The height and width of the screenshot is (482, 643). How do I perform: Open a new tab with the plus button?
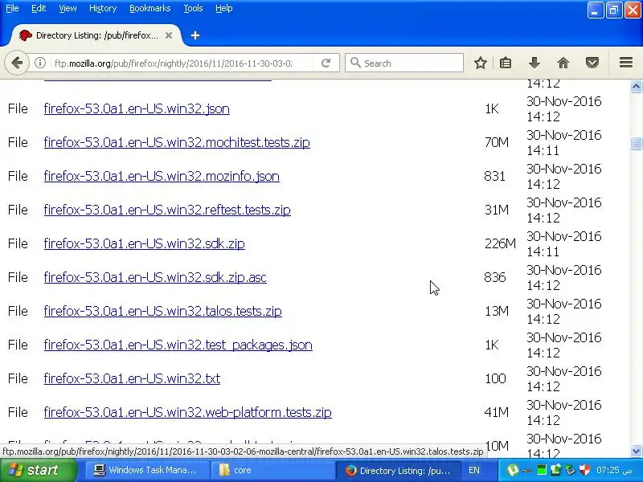click(195, 35)
